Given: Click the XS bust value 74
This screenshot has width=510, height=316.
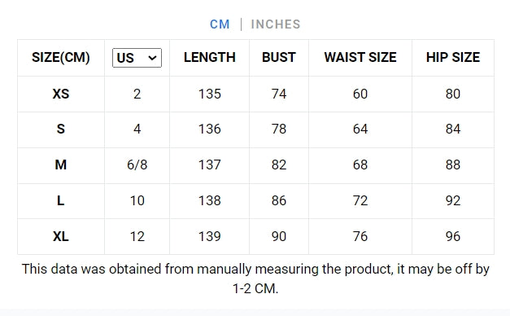Looking at the screenshot, I should [279, 94].
